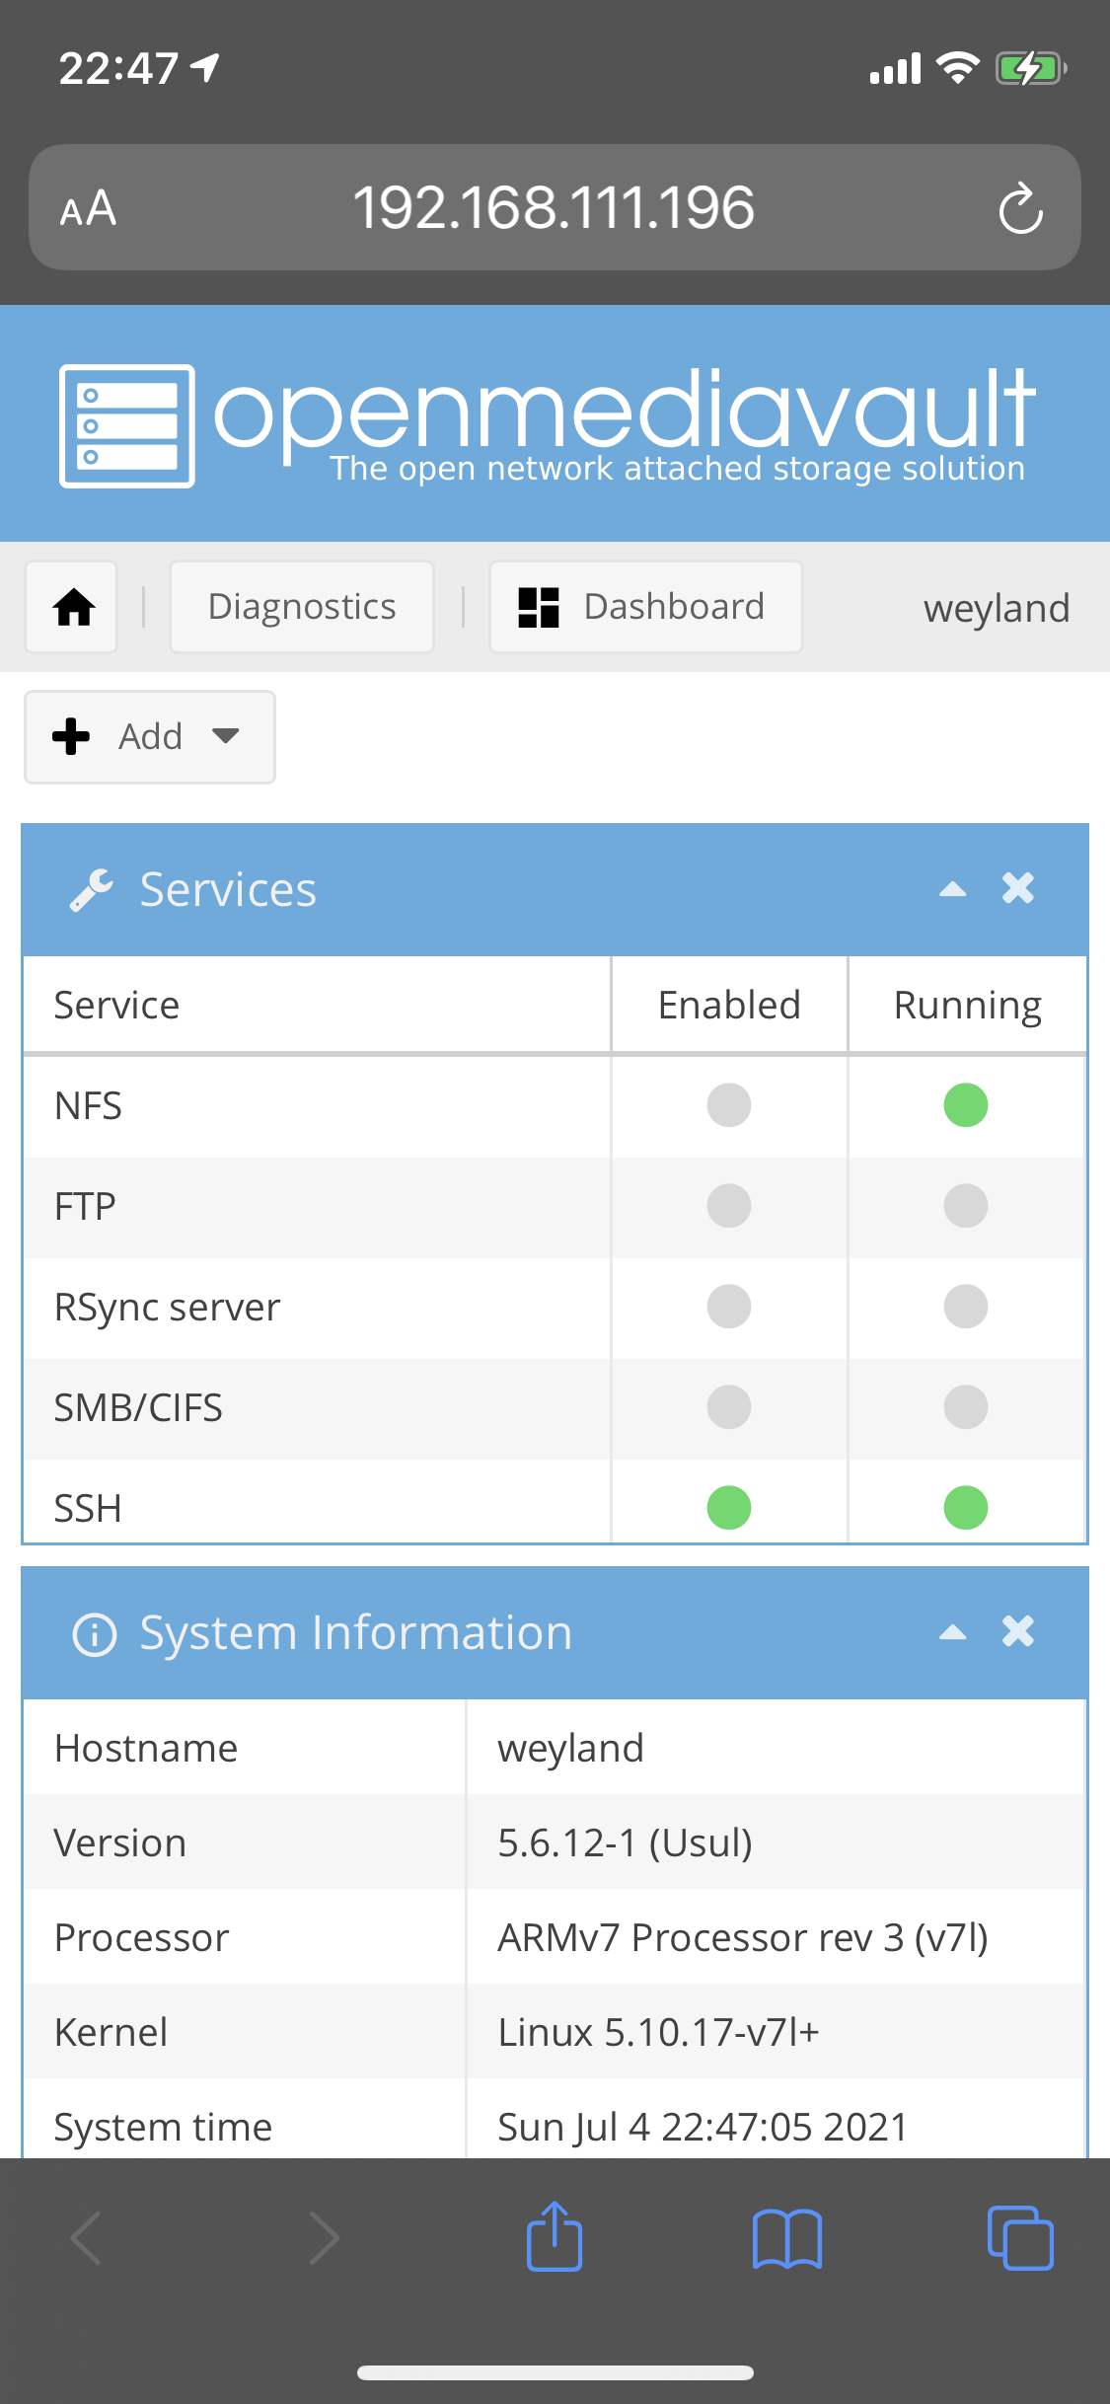Screen dimensions: 1110x2404
Task: Tap the Safari share icon
Action: pos(555,2236)
